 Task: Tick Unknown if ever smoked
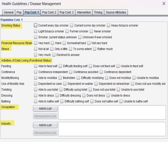(80, 37)
